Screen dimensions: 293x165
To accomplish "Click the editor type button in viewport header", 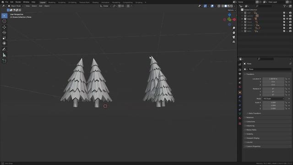I will (x=4, y=6).
